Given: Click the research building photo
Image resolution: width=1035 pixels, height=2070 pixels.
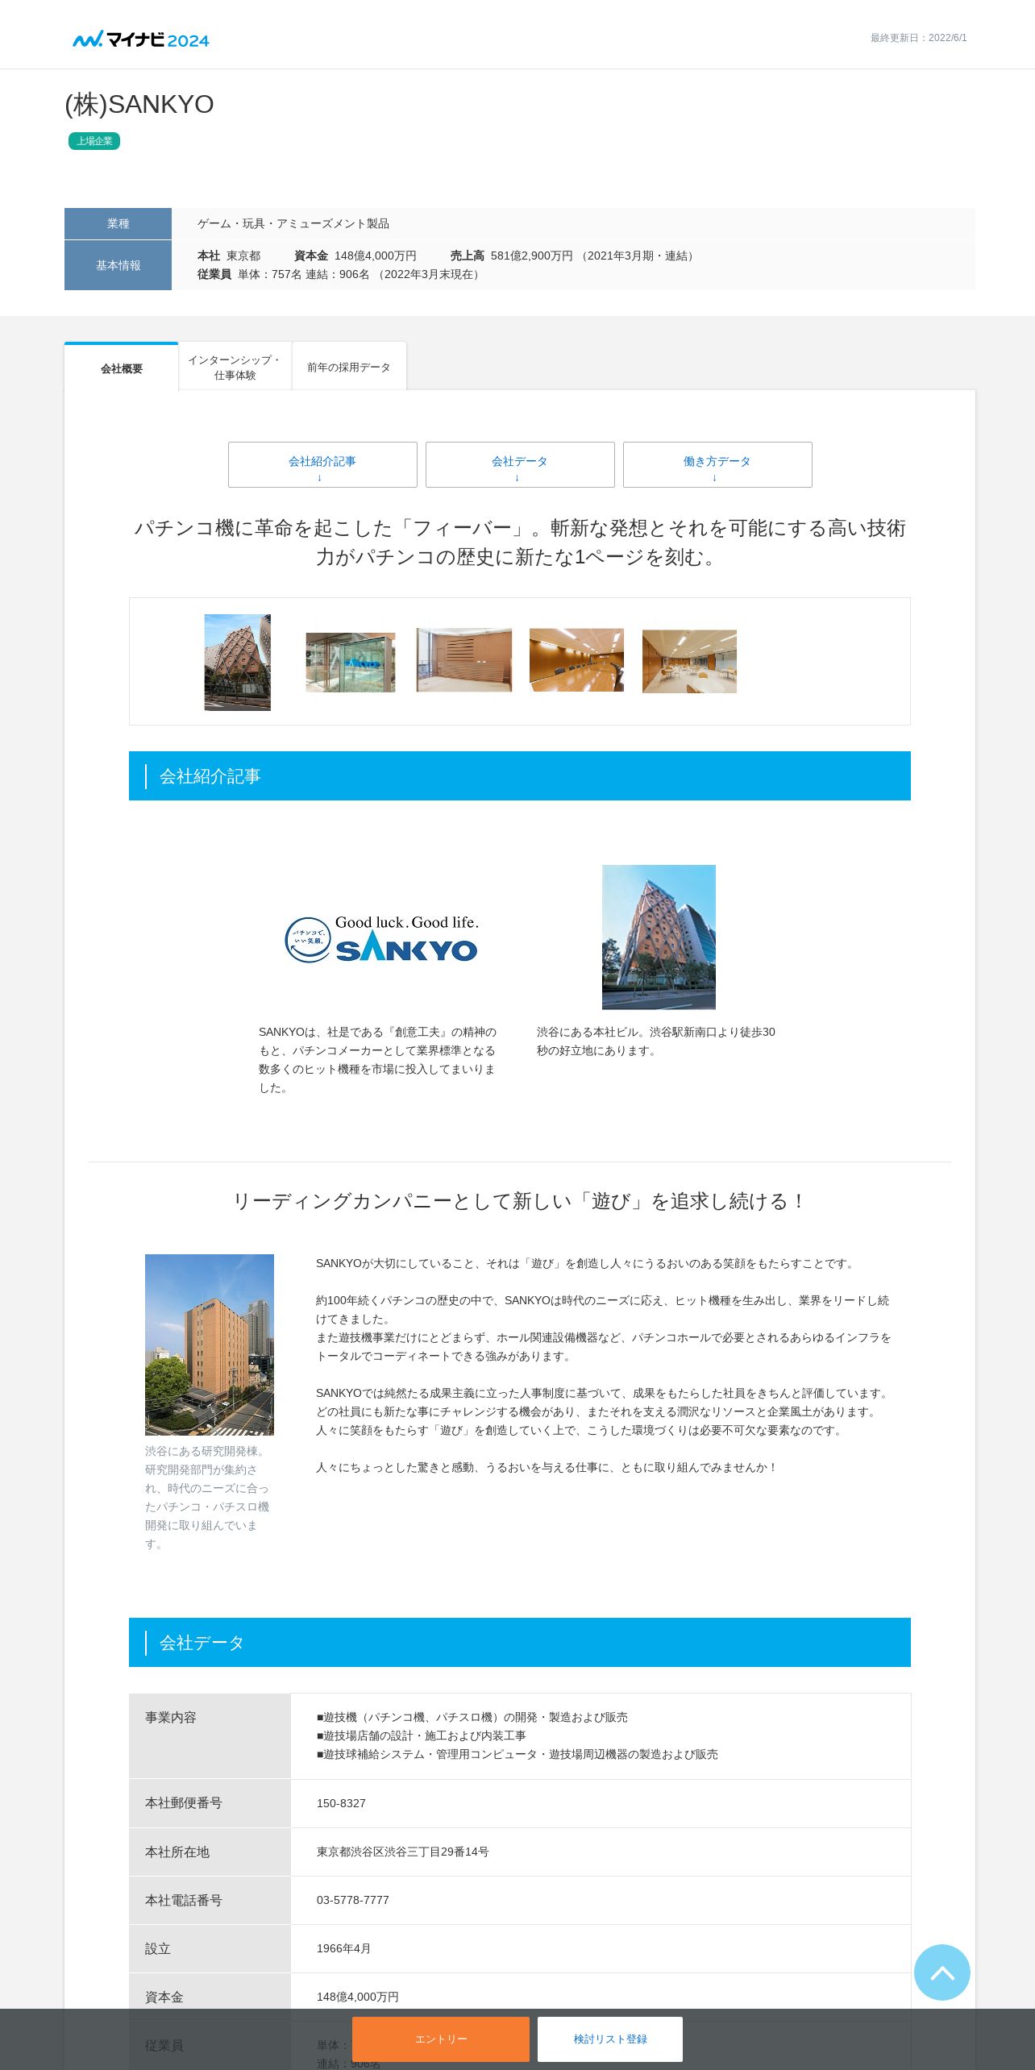Looking at the screenshot, I should point(210,1345).
